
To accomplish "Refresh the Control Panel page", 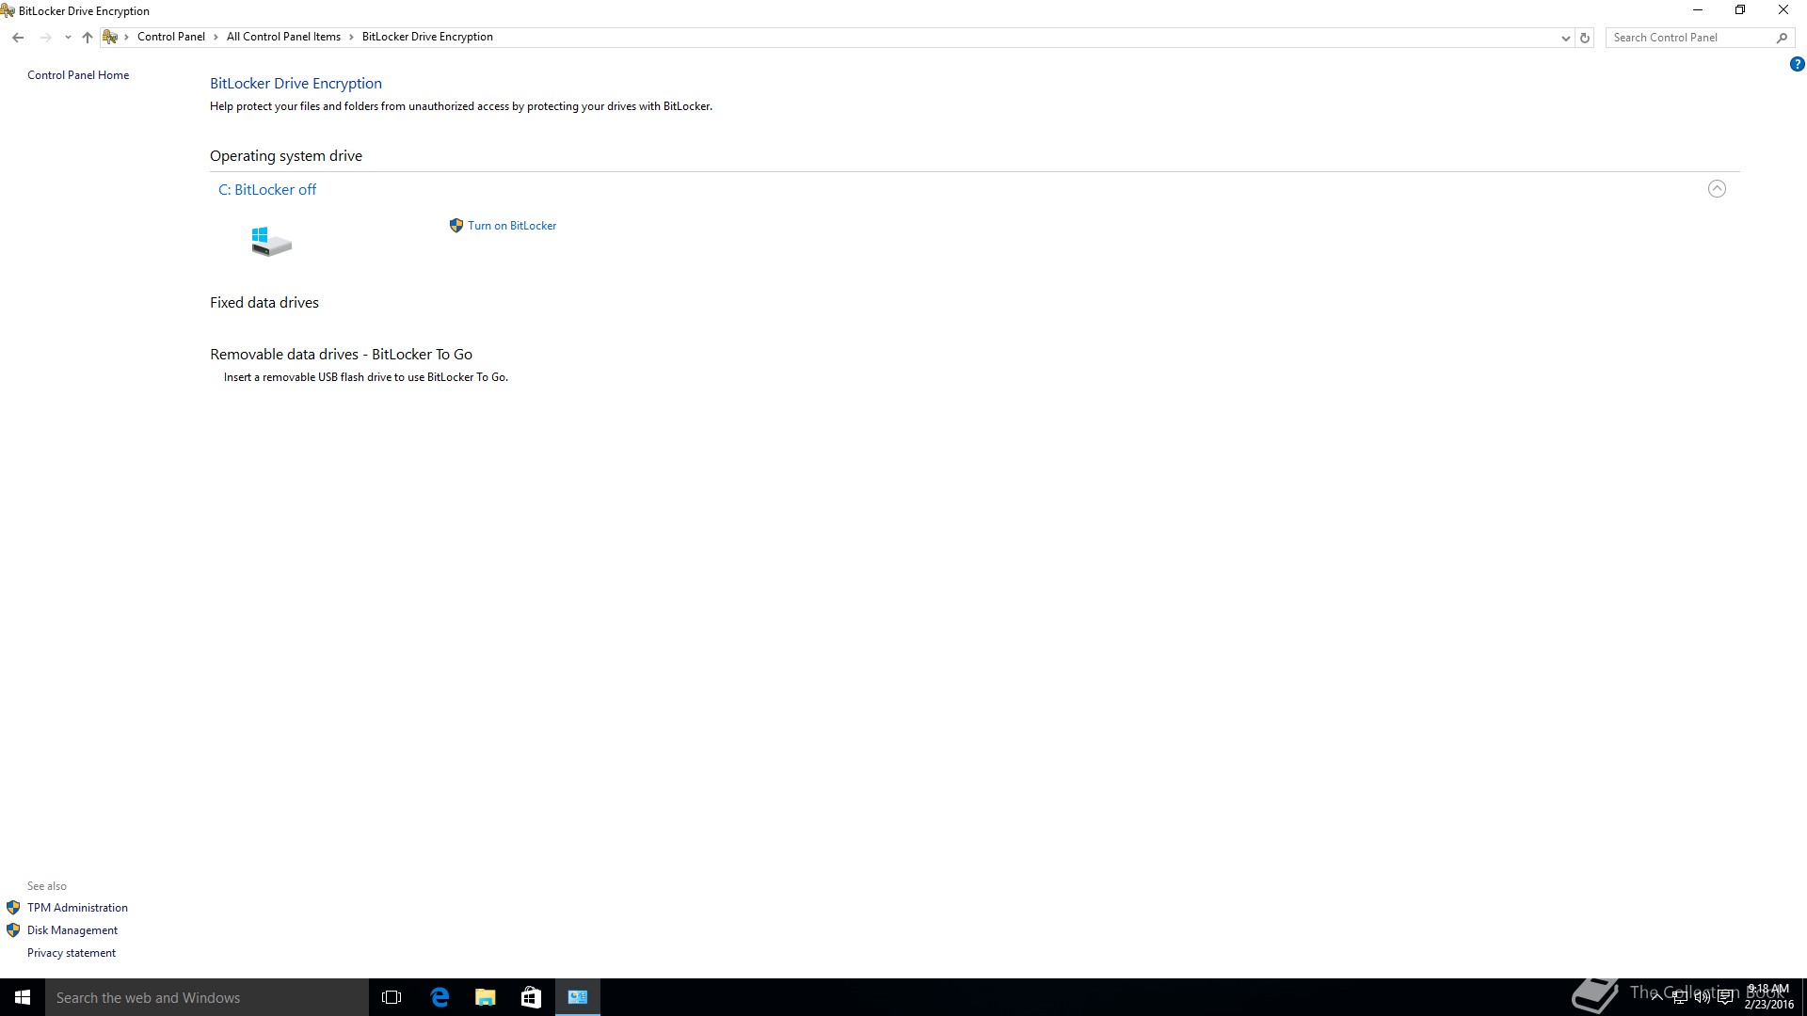I will [x=1585, y=38].
